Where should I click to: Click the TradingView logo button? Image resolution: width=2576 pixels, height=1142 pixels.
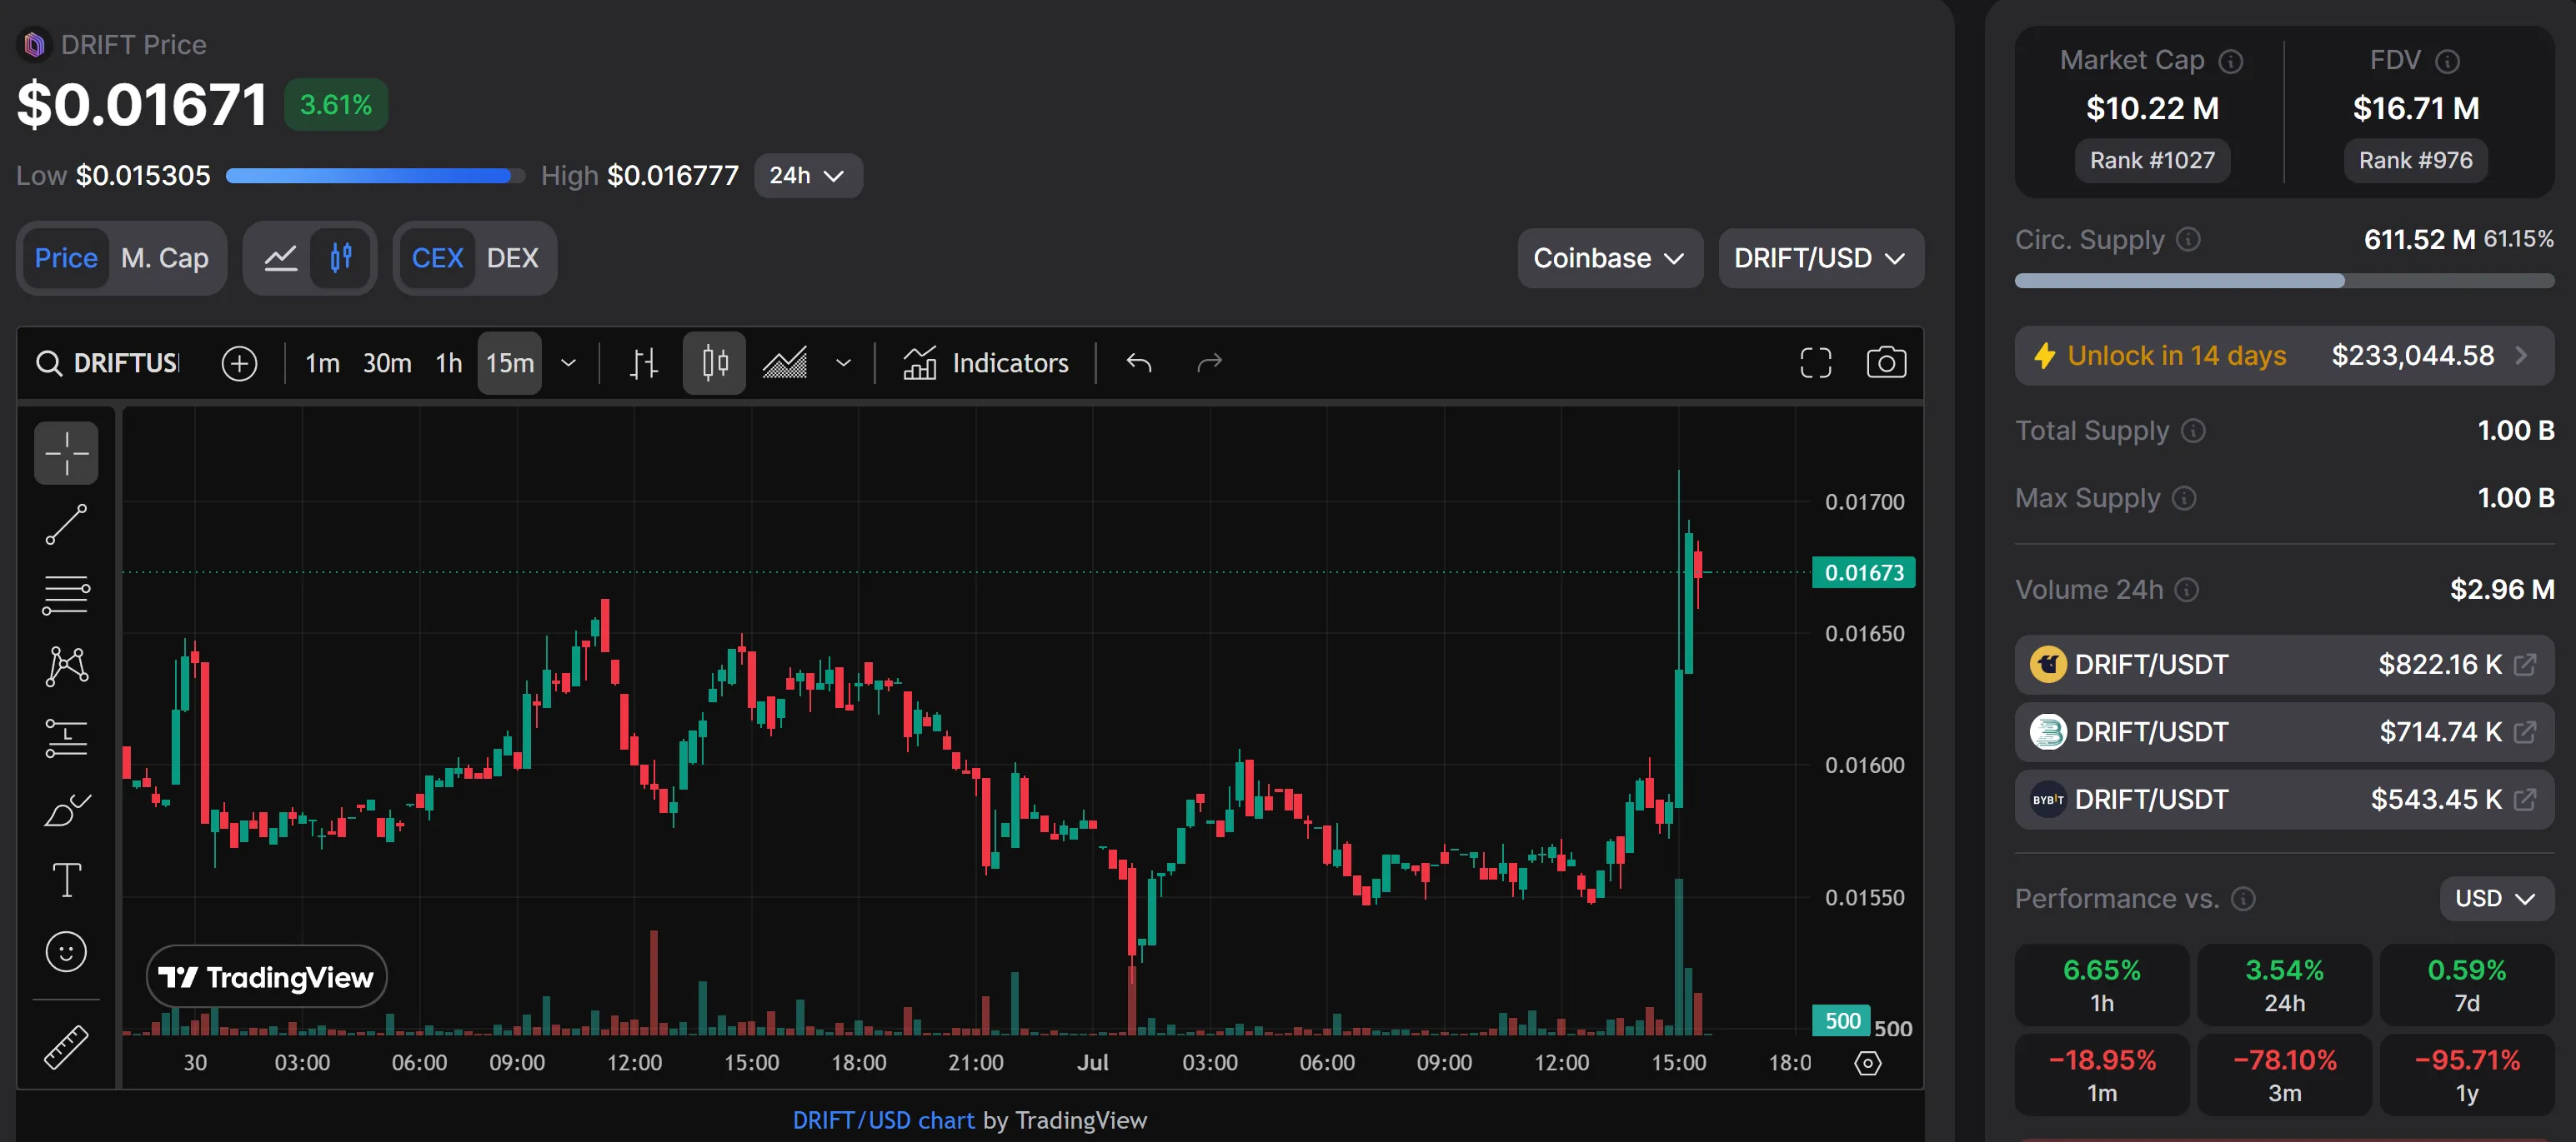(x=266, y=977)
